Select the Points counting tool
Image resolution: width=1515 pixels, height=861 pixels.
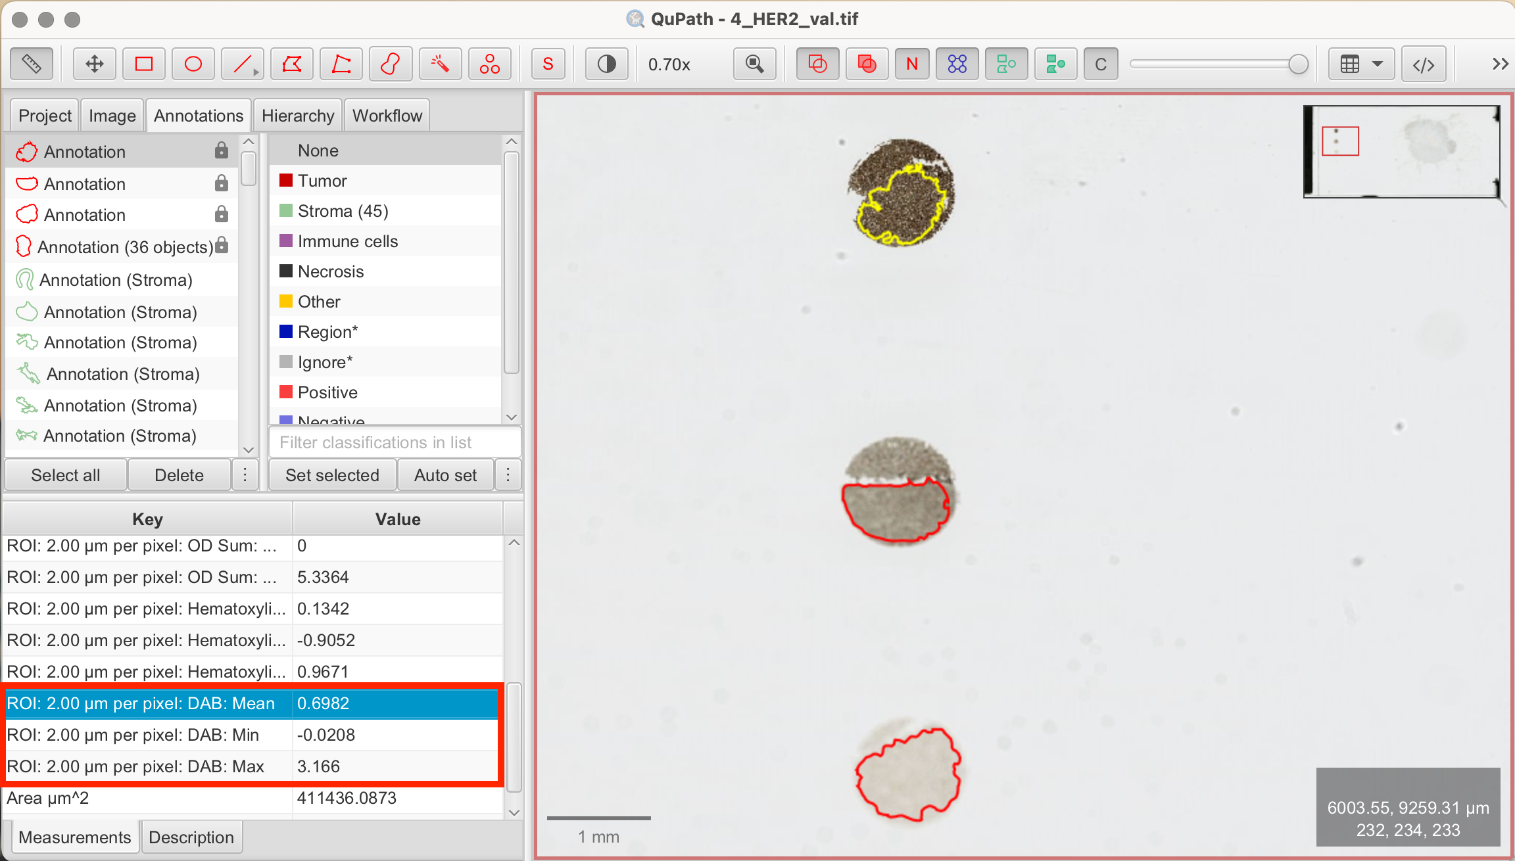pos(489,64)
